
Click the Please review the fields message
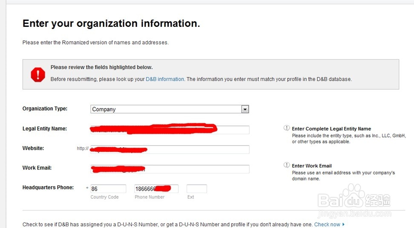click(101, 67)
